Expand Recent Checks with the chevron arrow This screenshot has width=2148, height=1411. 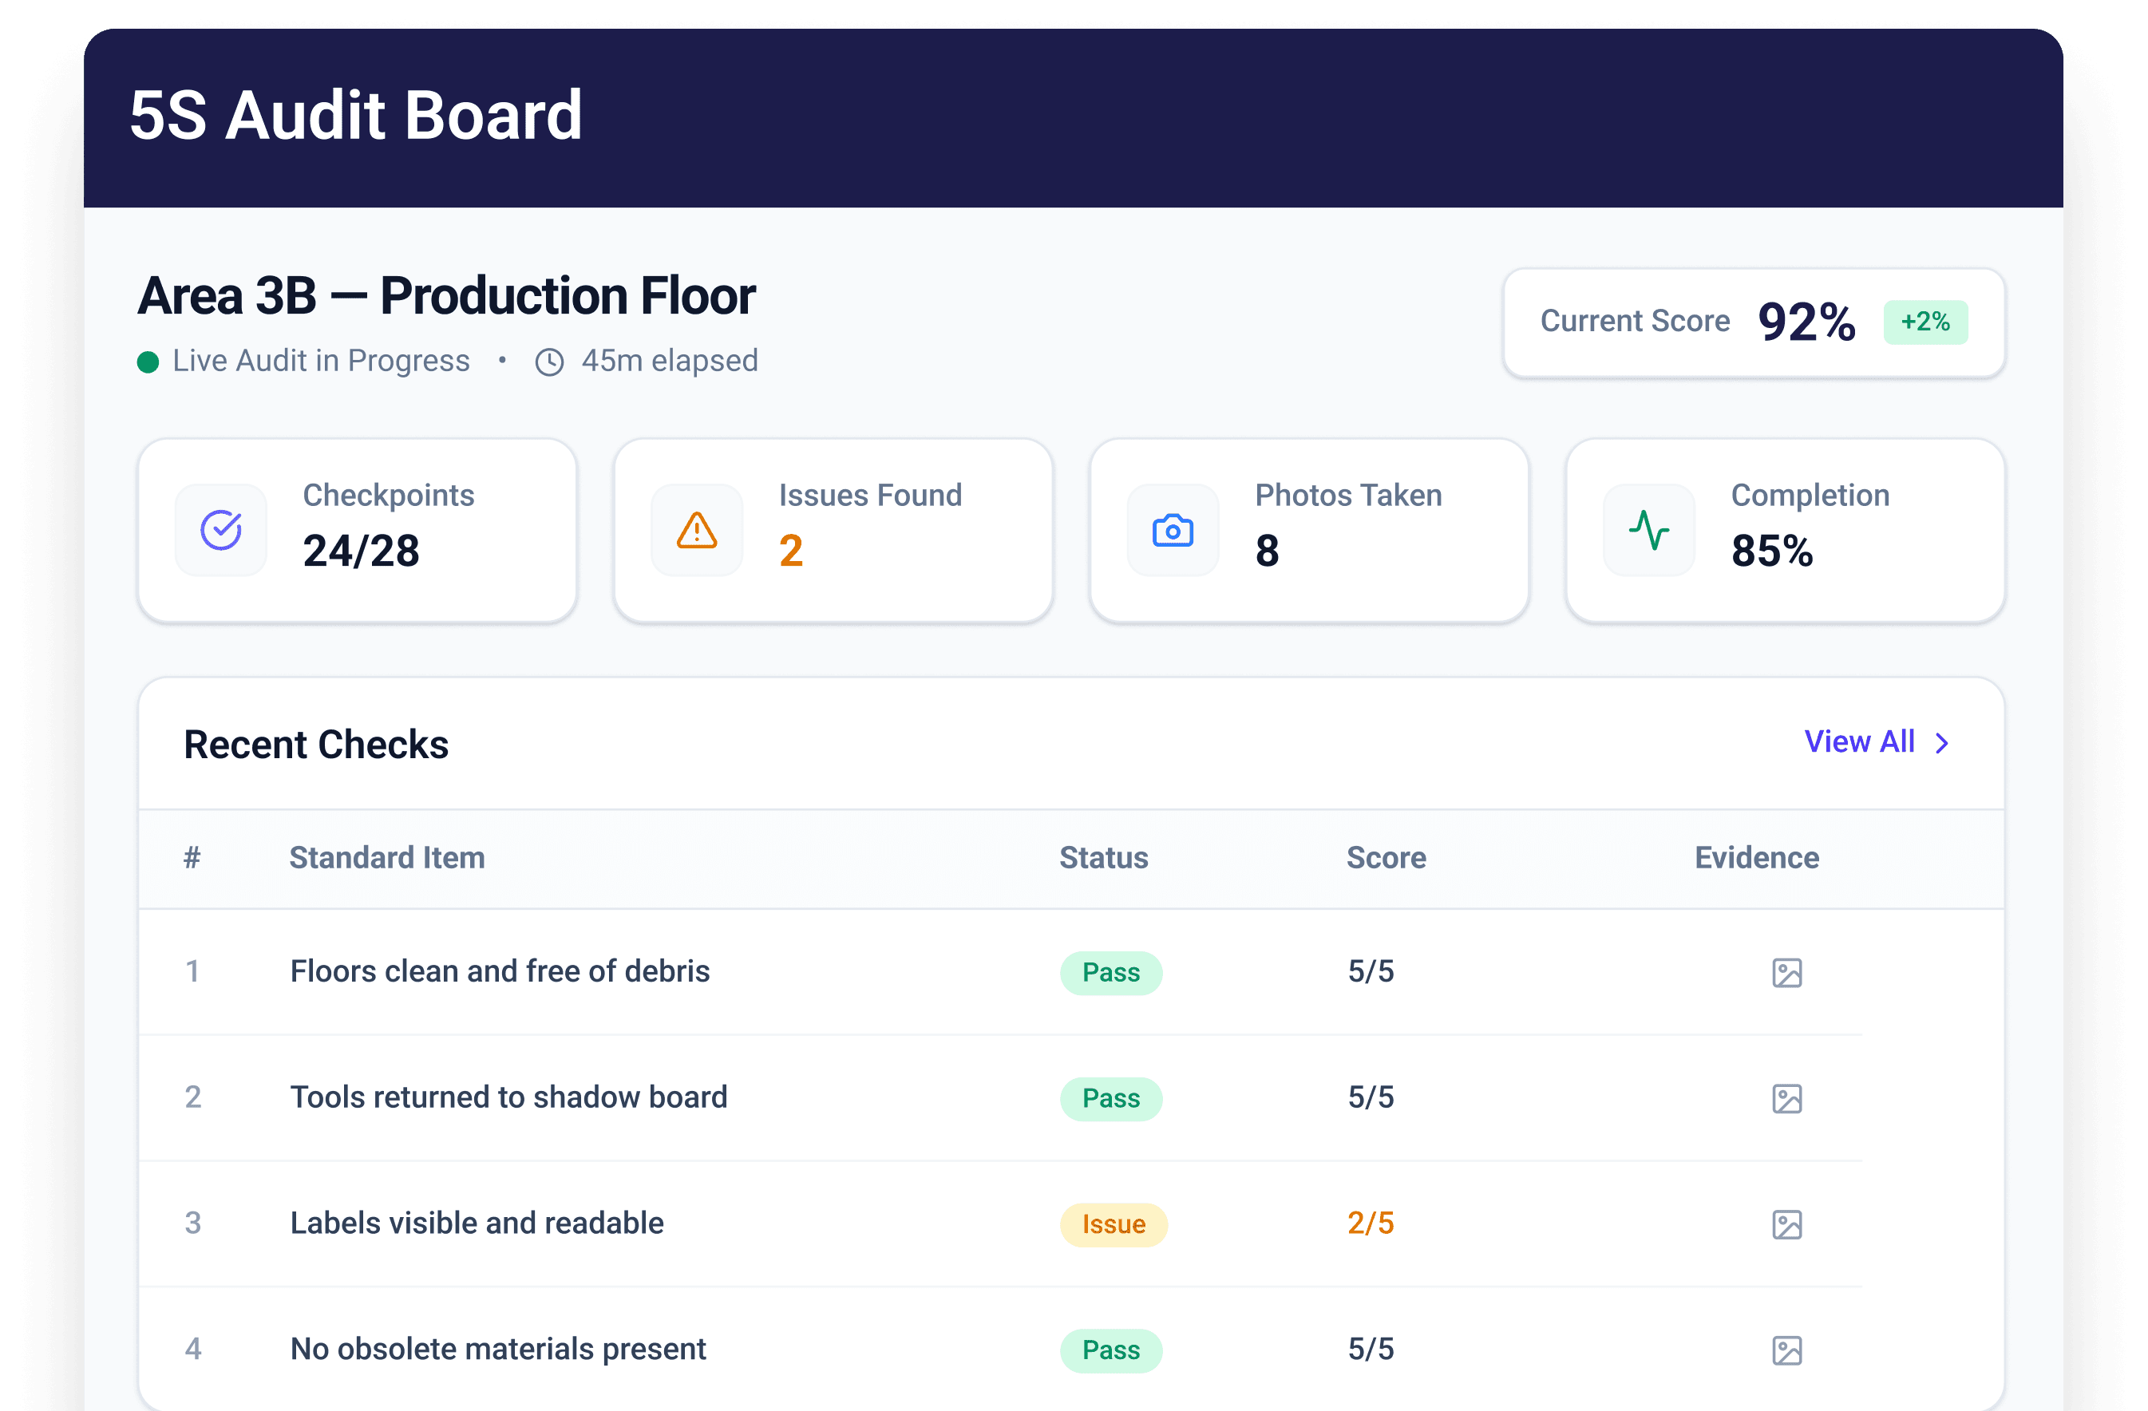click(x=1942, y=742)
